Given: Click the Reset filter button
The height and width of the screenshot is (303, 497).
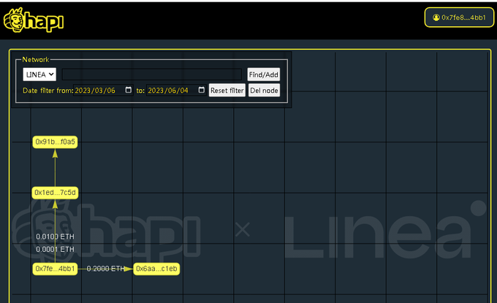Looking at the screenshot, I should 227,91.
